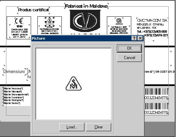
Task: Clear the loaded picture
Action: 99,127
